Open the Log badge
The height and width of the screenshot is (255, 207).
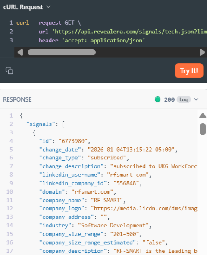coord(183,99)
